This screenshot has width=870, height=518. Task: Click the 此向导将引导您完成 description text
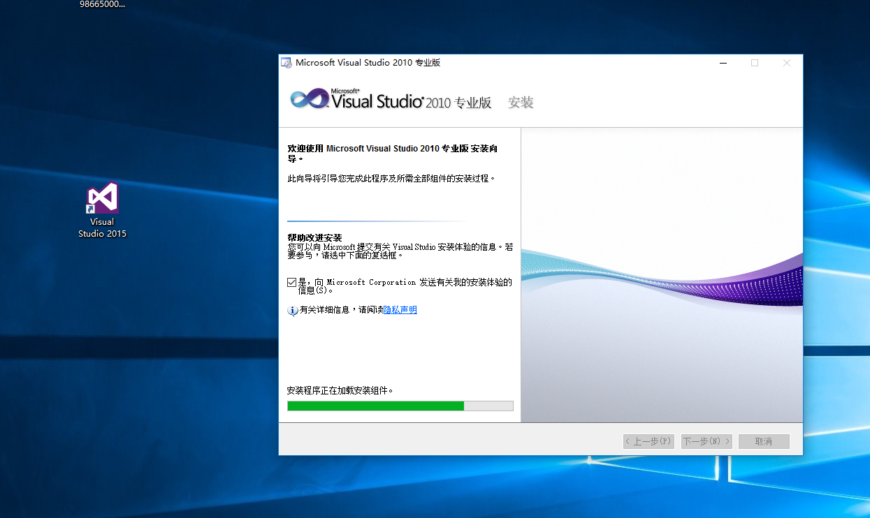pos(391,179)
